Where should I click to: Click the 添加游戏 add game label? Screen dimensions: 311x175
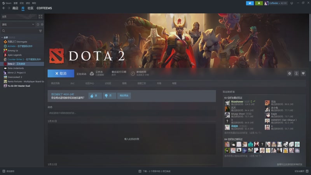[10, 171]
